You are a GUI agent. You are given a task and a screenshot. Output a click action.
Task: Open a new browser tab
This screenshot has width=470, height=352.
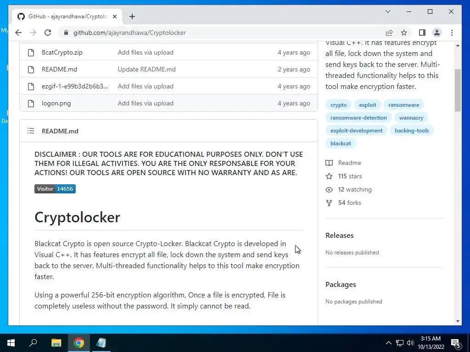click(x=132, y=16)
